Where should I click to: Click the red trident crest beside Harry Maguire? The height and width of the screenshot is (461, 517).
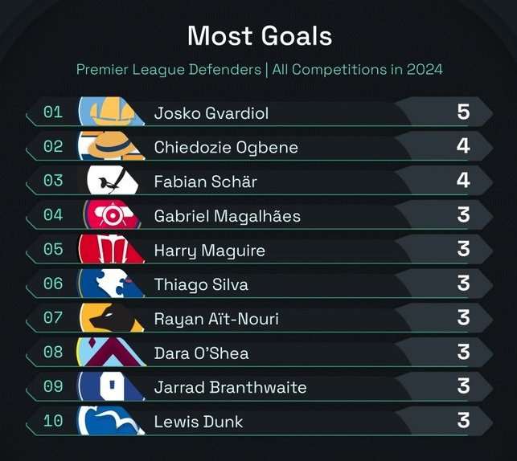(112, 249)
